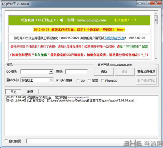This screenshot has height=148, width=163.
Task: Open the QQ号码 dropdown list
Action: 51,72
